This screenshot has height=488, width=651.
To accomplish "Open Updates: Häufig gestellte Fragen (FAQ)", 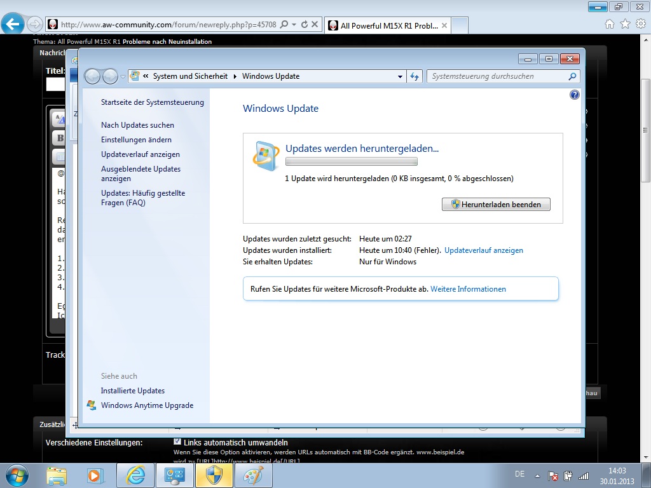I will click(143, 198).
